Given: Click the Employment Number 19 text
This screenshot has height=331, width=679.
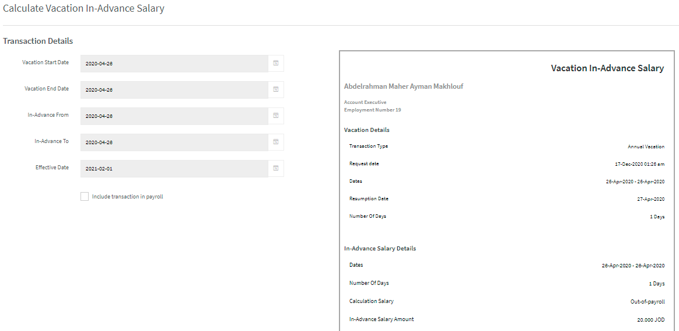Looking at the screenshot, I should 372,110.
